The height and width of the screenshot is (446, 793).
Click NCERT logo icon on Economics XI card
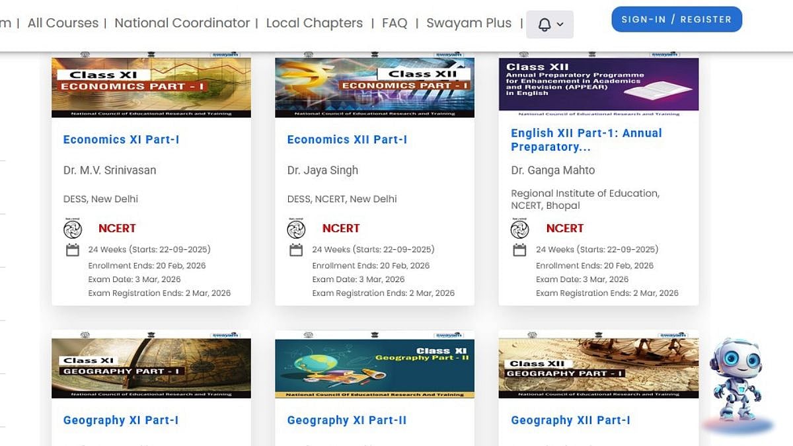click(73, 229)
